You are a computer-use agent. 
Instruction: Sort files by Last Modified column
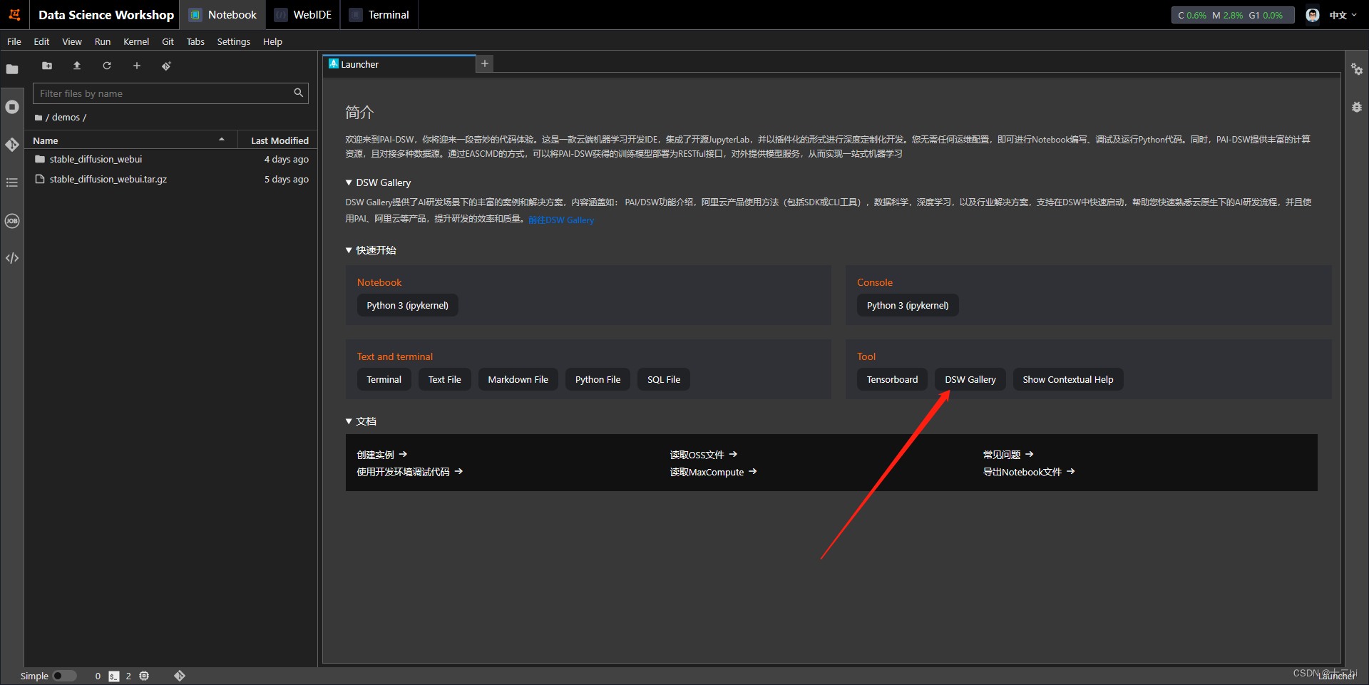pyautogui.click(x=280, y=140)
